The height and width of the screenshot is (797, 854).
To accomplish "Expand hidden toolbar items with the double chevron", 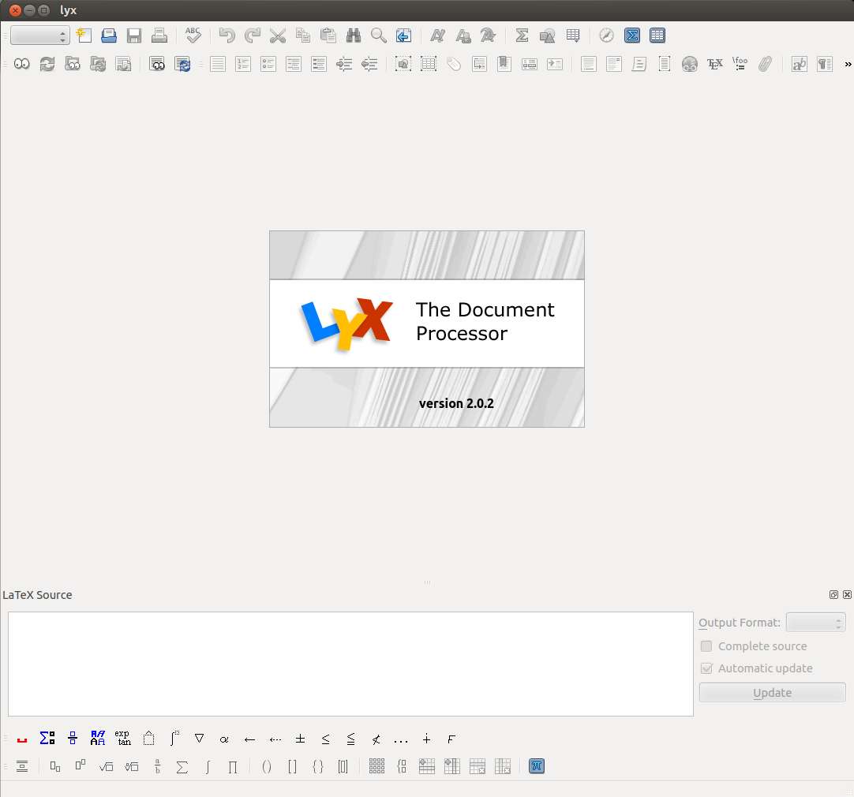I will [848, 64].
